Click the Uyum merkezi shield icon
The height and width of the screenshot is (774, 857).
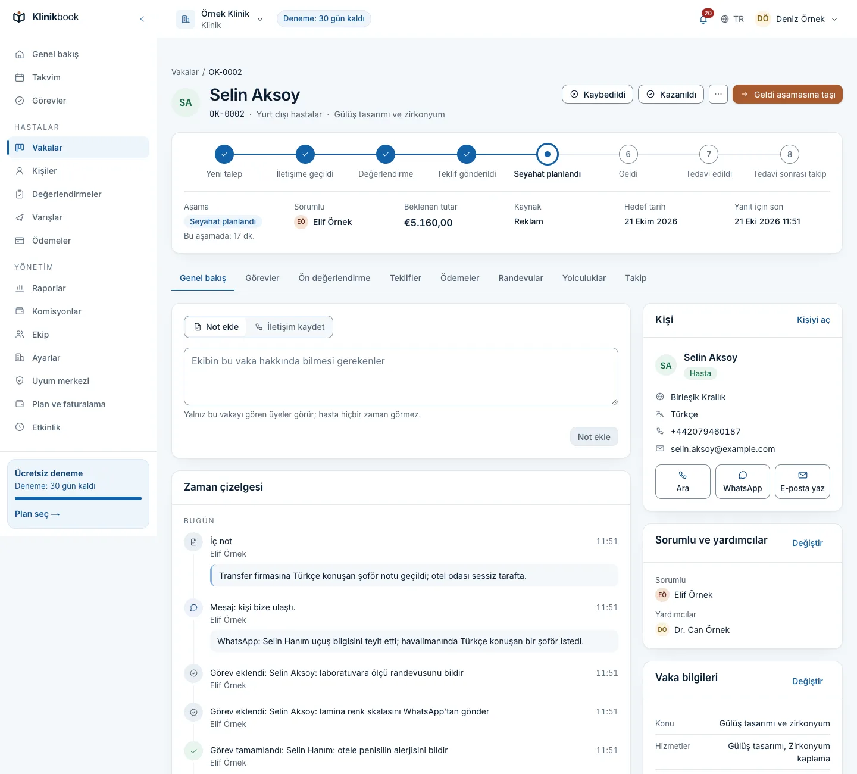tap(20, 381)
